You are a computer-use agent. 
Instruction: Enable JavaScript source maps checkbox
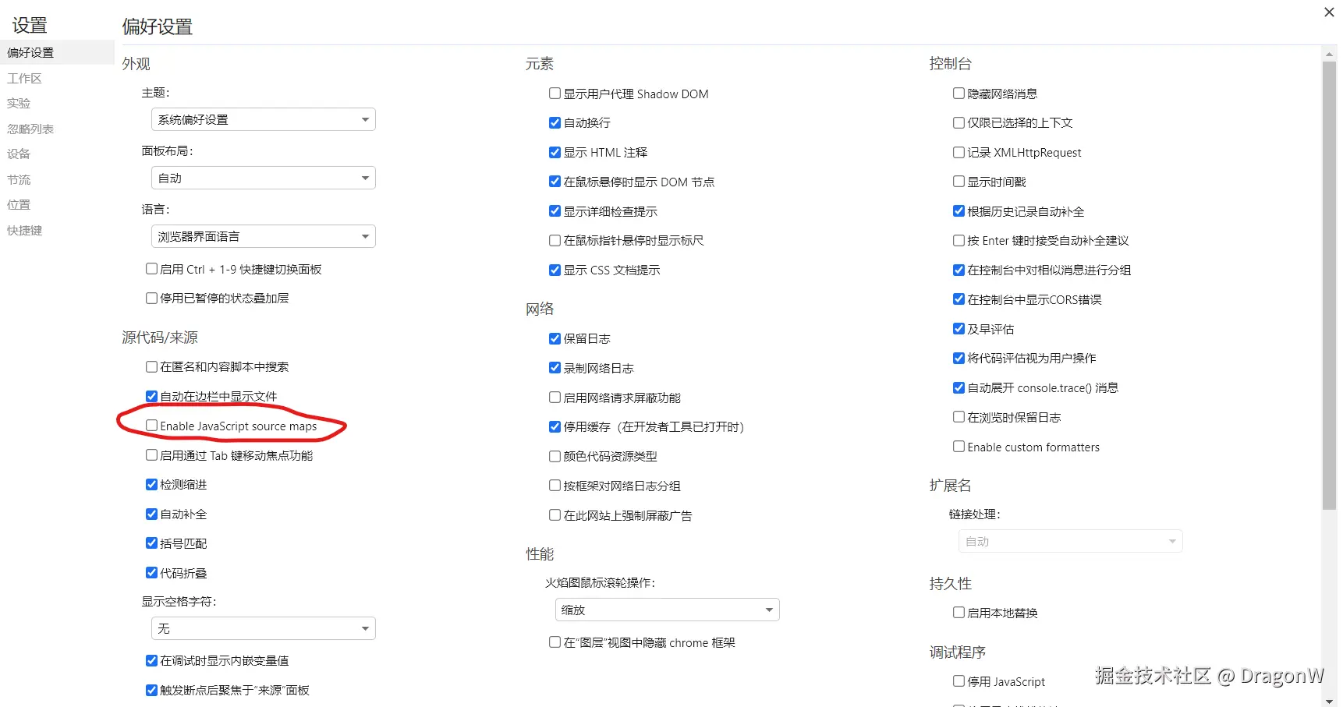click(151, 426)
